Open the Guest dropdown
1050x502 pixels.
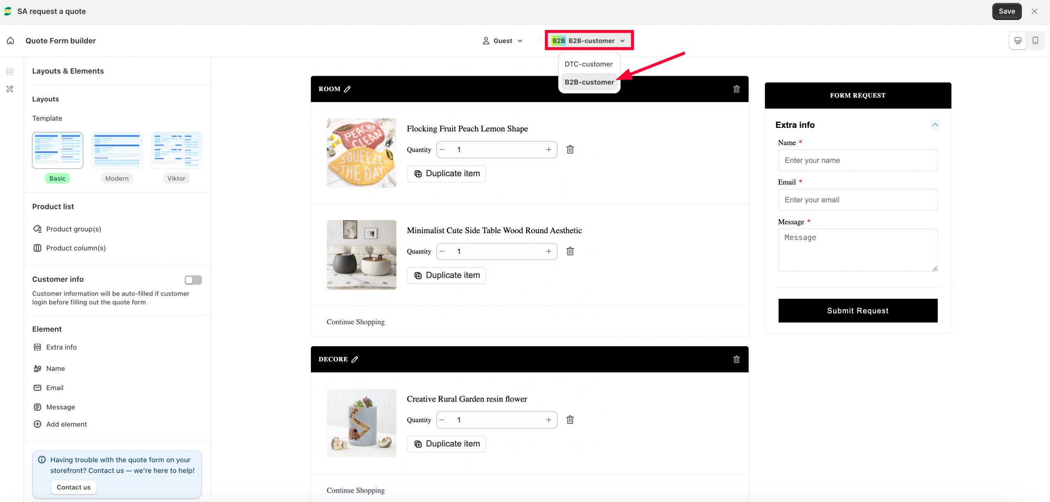(x=502, y=41)
